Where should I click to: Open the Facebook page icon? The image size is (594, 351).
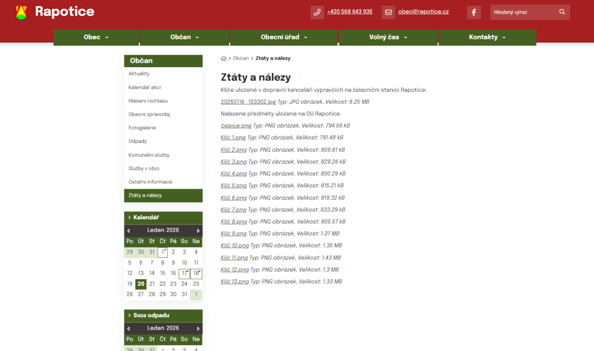point(473,13)
